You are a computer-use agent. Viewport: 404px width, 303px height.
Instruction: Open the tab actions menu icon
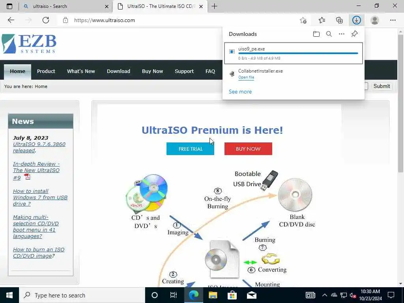point(9,6)
